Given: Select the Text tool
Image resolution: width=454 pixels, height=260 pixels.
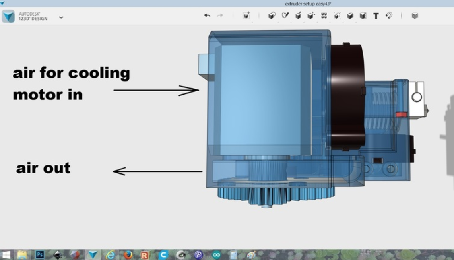Looking at the screenshot, I should (376, 16).
